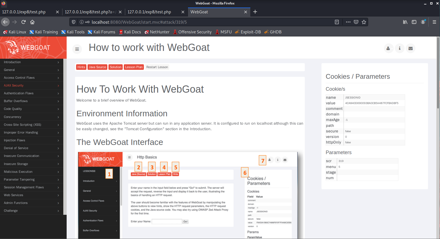Expand Access Control Flaws category
440x239 pixels.
tap(32, 78)
